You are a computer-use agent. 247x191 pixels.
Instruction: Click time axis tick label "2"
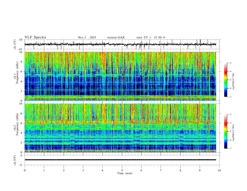[64, 170]
